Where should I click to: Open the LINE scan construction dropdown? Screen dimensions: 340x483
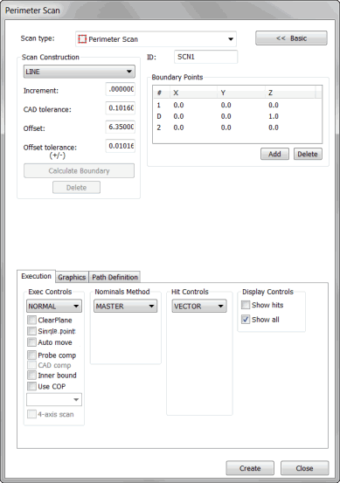pyautogui.click(x=80, y=72)
